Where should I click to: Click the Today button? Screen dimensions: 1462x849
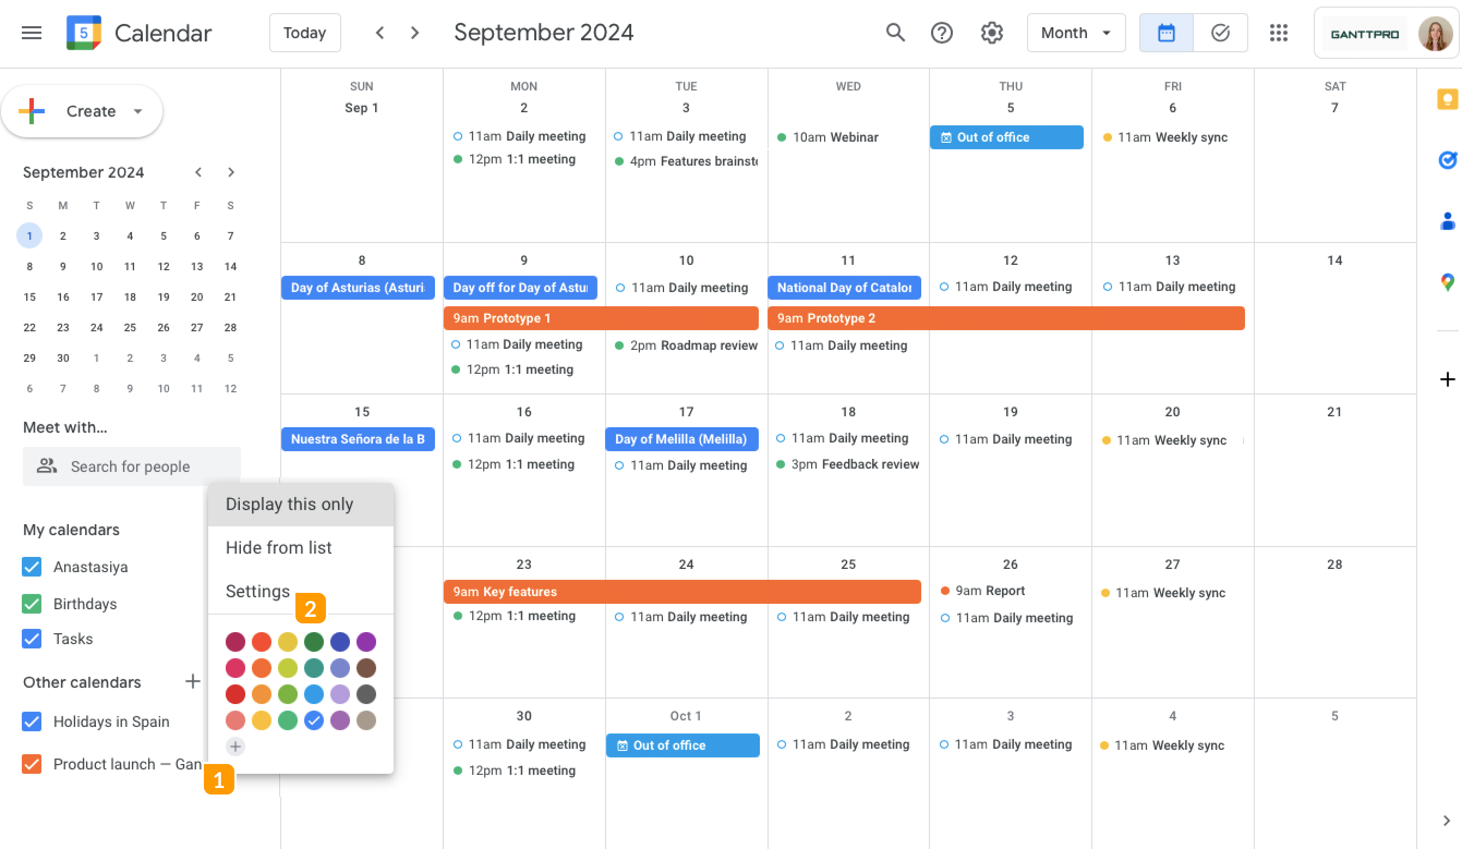[305, 33]
